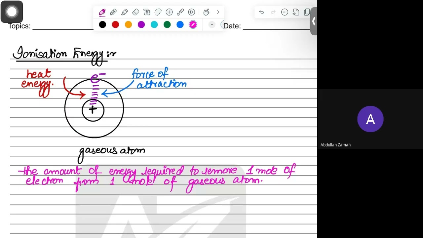The width and height of the screenshot is (423, 238).
Task: Choose the green pen color
Action: pos(167,24)
